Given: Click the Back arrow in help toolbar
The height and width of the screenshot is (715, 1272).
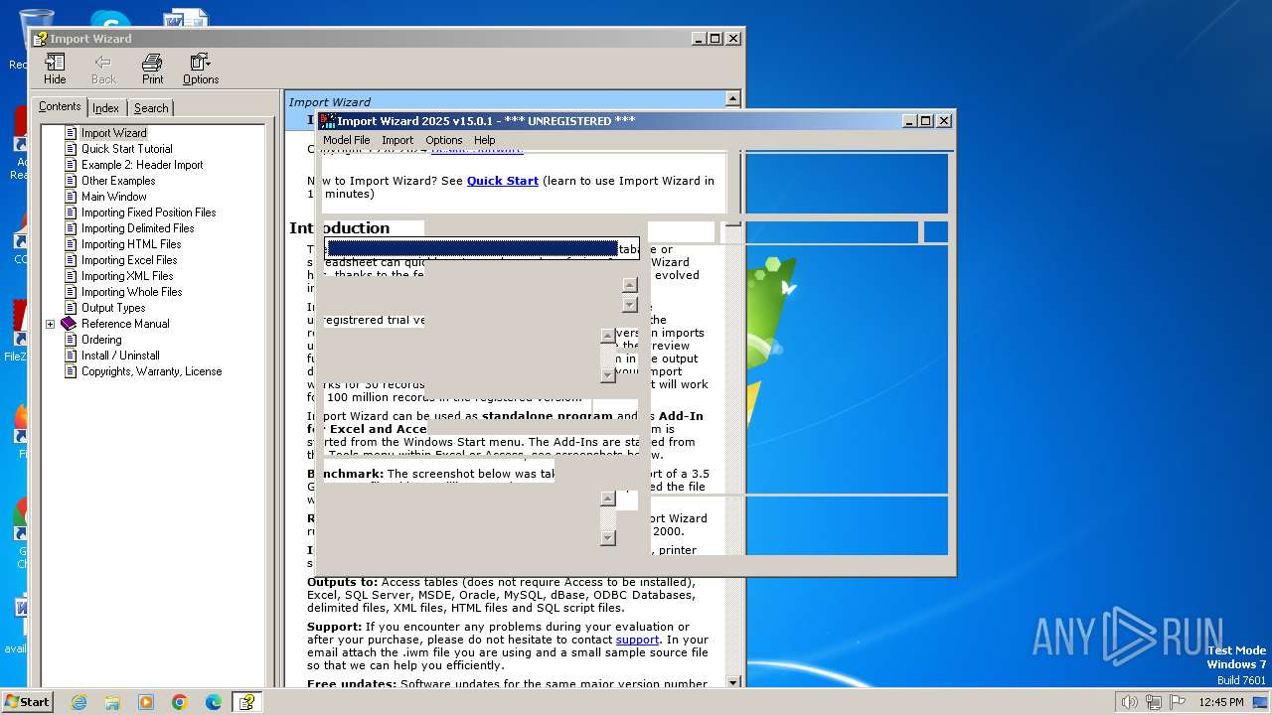Looking at the screenshot, I should pos(103,69).
